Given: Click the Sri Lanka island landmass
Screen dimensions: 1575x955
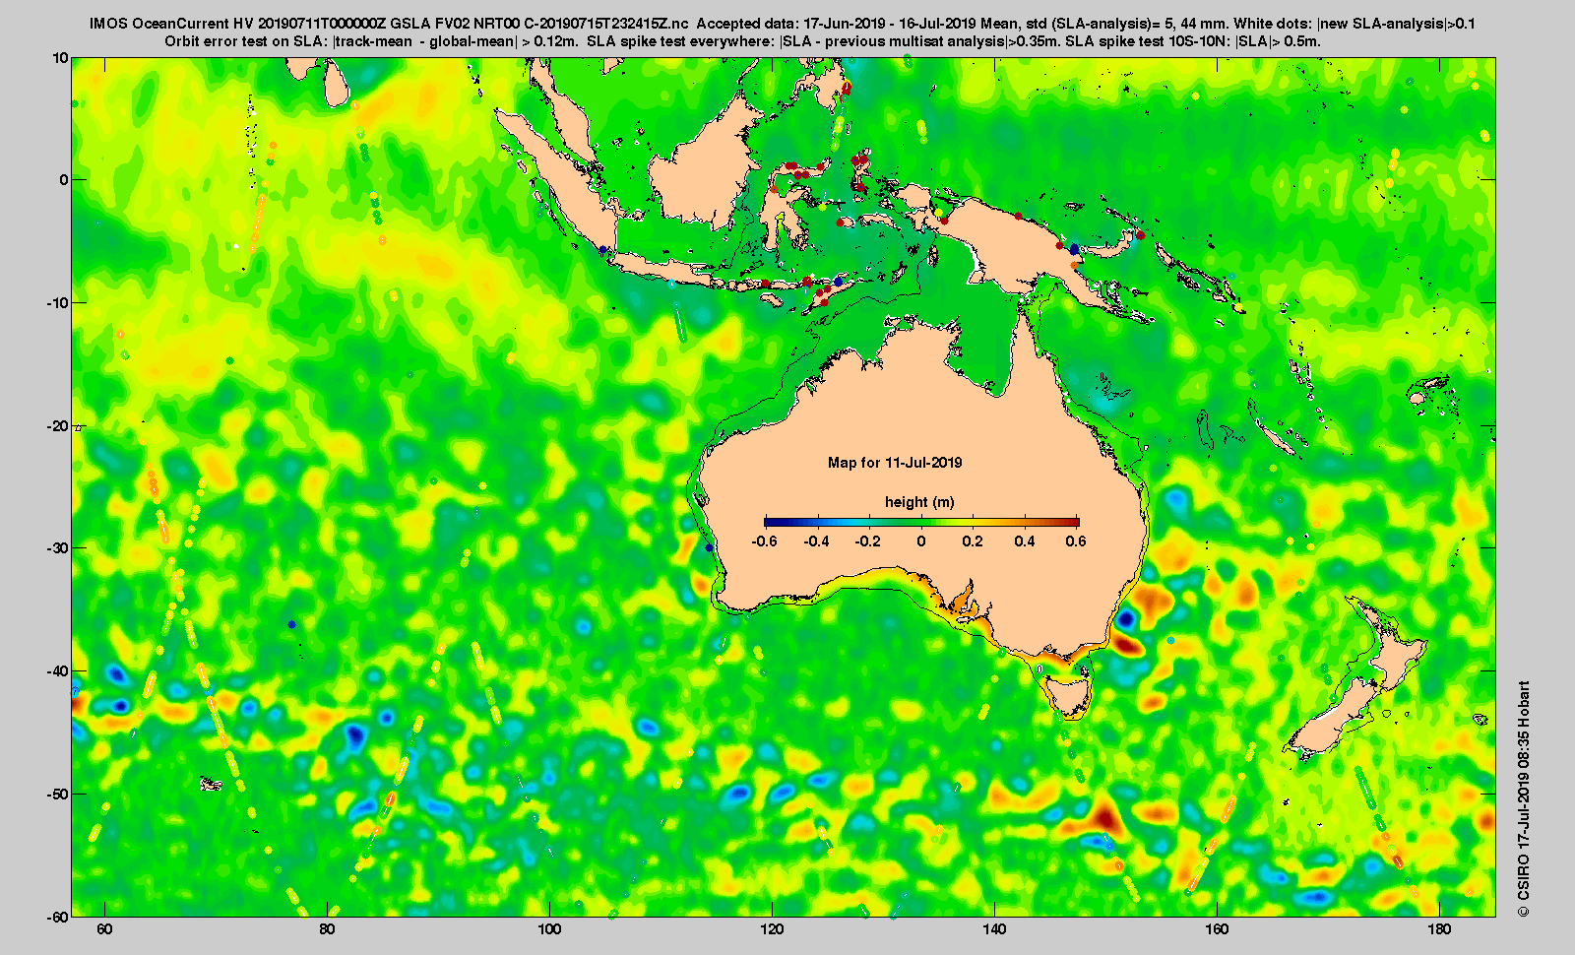Looking at the screenshot, I should pos(336,84).
